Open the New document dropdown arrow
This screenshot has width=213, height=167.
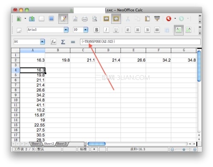25,18
